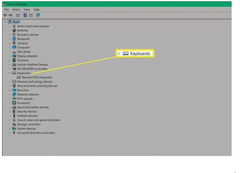Screen dimensions: 240x173
Task: Select Memory technology devices label
Action: [35, 82]
